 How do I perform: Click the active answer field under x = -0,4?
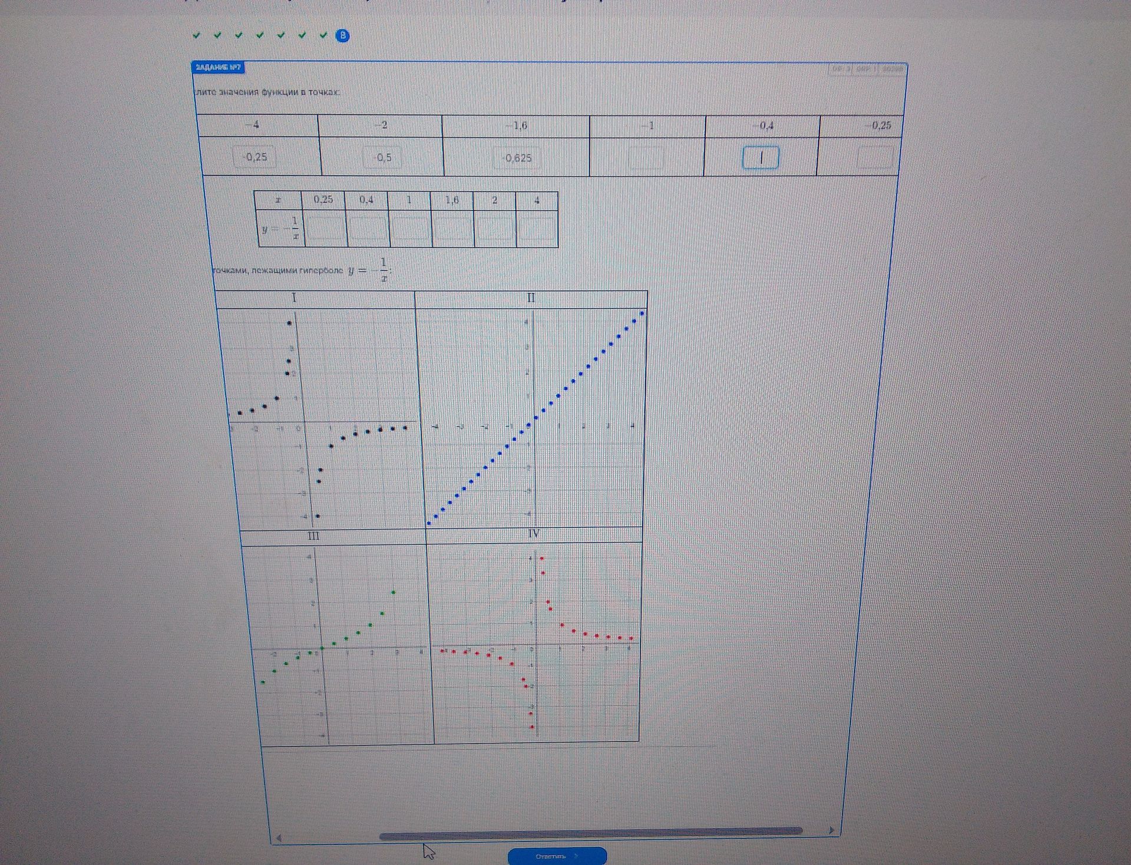click(x=760, y=157)
